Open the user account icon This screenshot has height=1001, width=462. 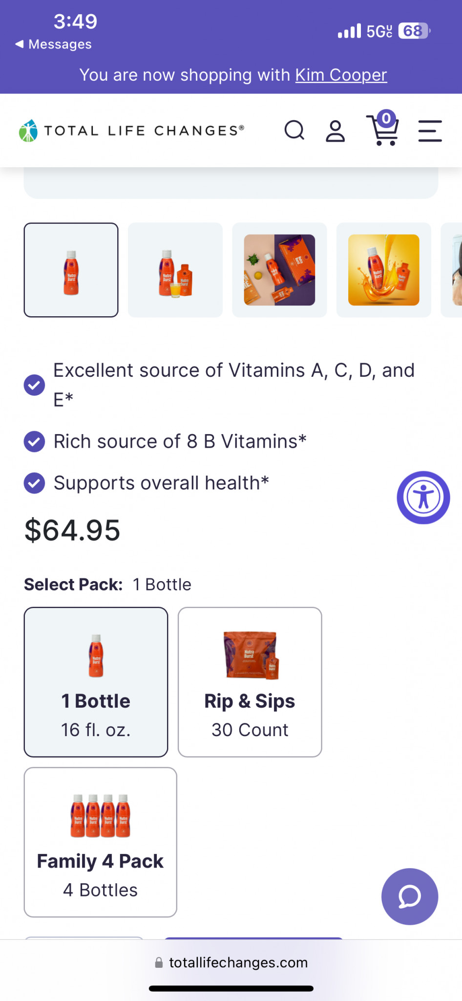[x=336, y=131]
